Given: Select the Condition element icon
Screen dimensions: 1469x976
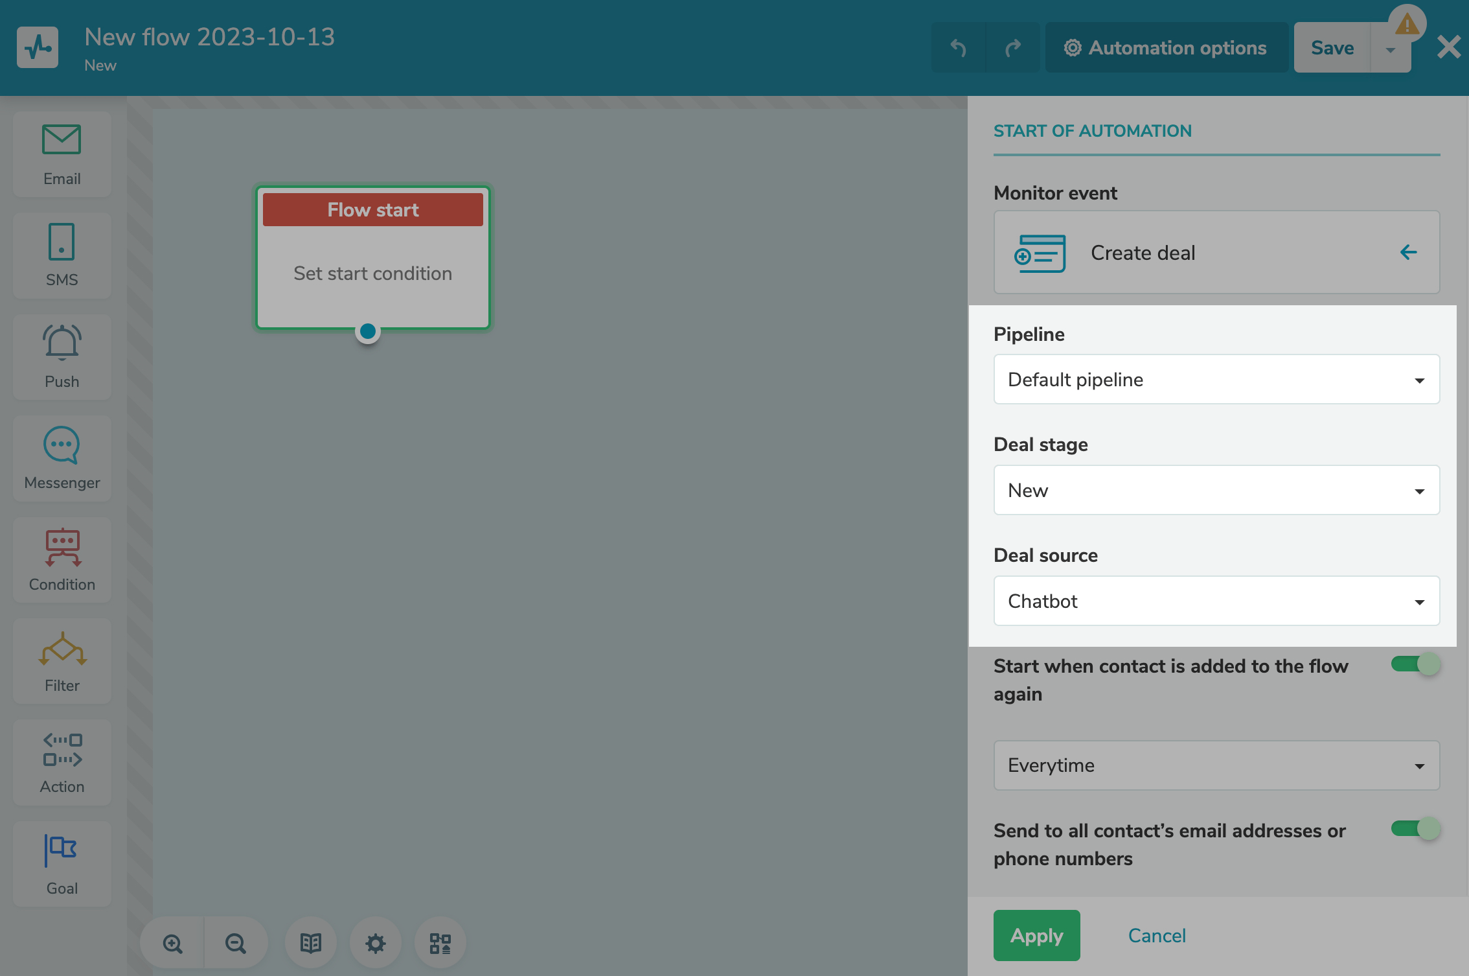Looking at the screenshot, I should tap(62, 559).
